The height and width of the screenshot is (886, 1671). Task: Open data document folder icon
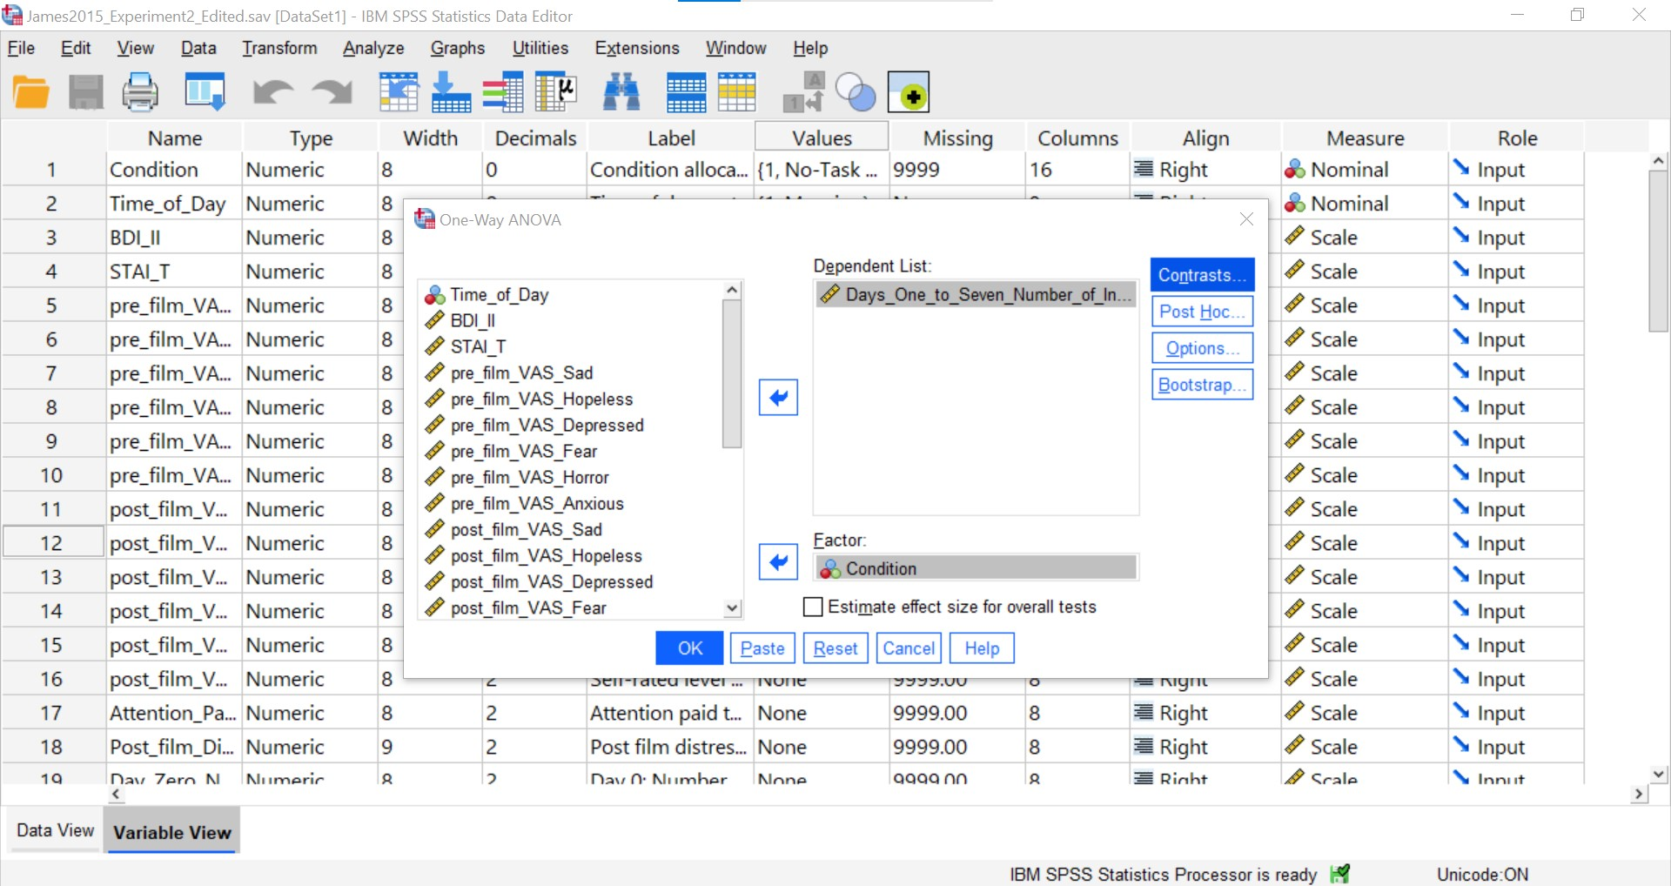point(31,92)
